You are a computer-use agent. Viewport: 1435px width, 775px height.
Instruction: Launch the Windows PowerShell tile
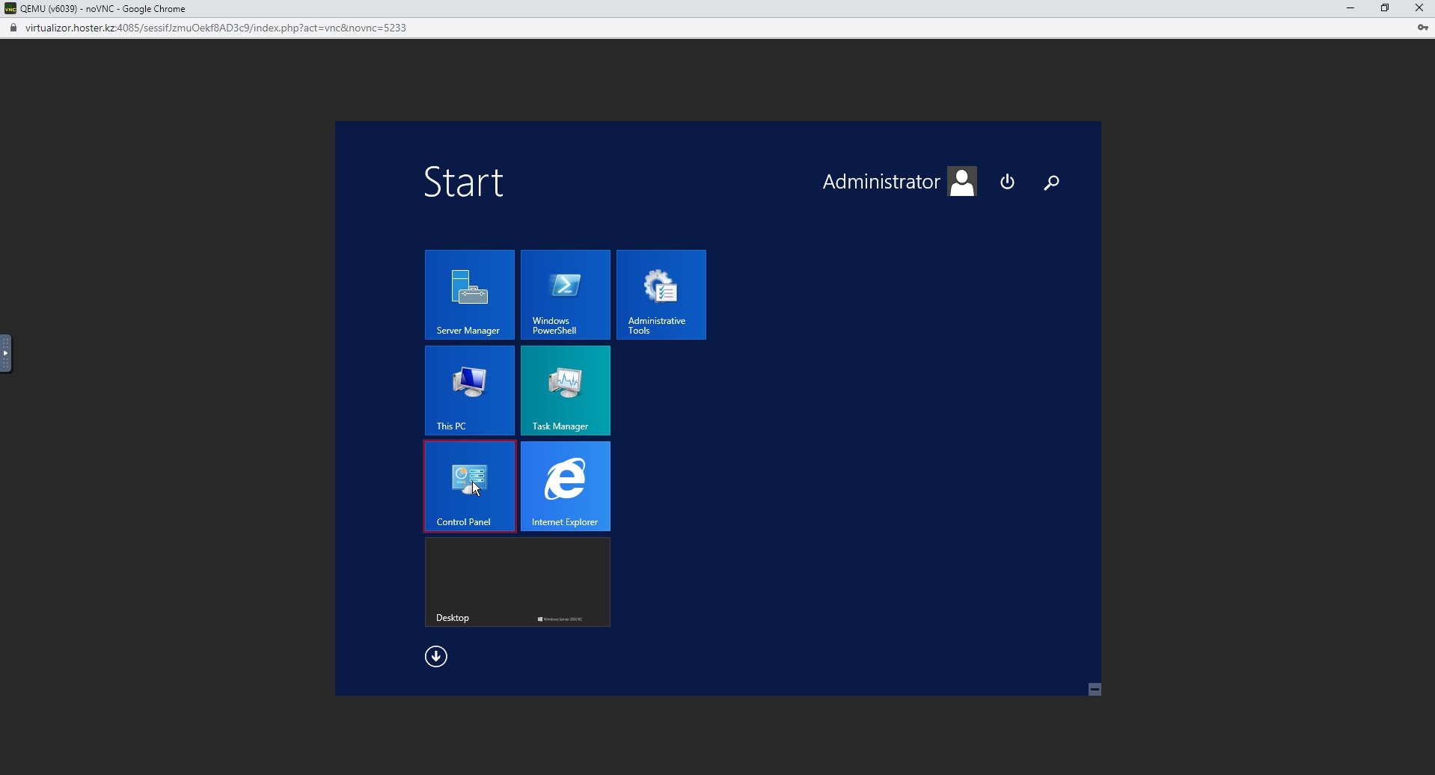click(x=566, y=295)
